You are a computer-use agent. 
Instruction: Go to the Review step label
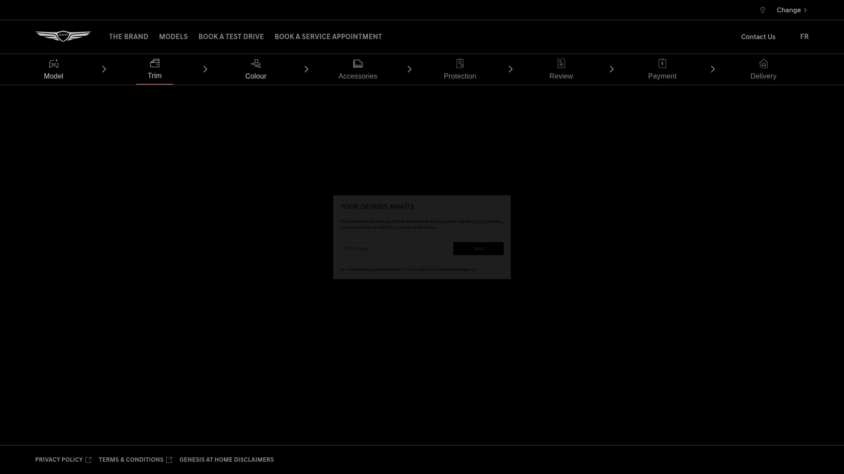561,76
